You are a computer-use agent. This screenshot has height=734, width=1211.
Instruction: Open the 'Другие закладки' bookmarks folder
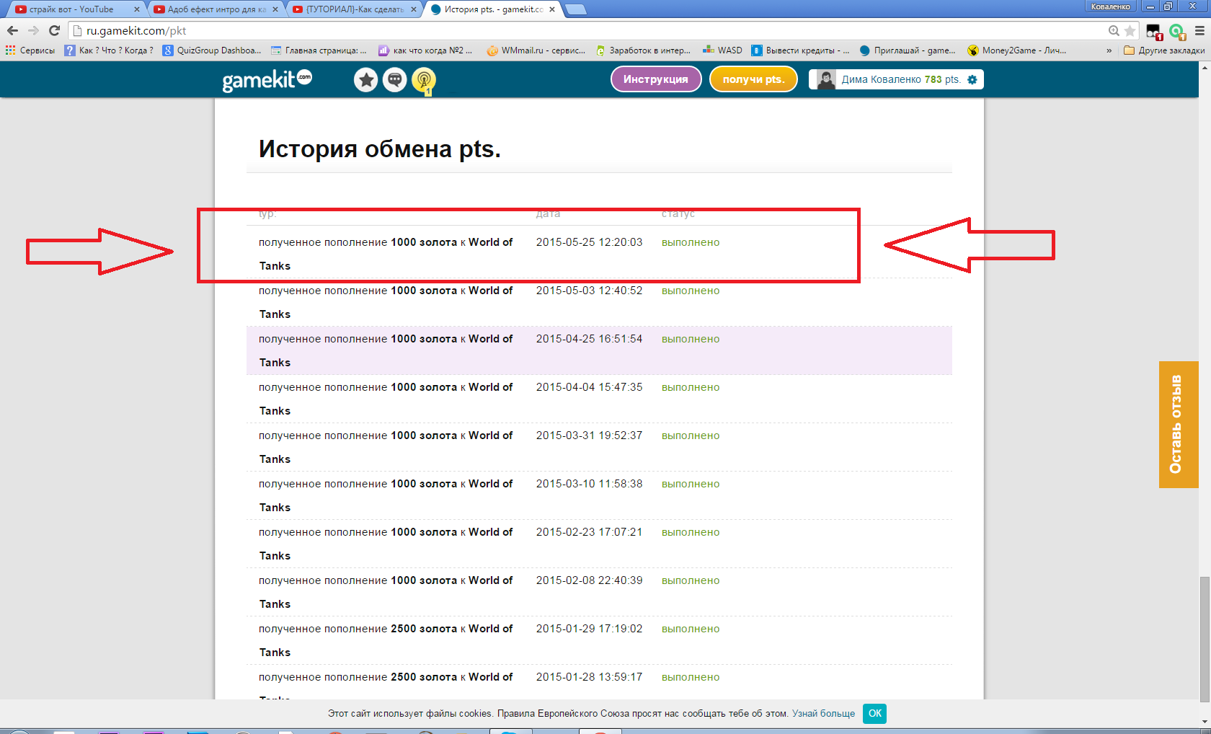click(1164, 50)
